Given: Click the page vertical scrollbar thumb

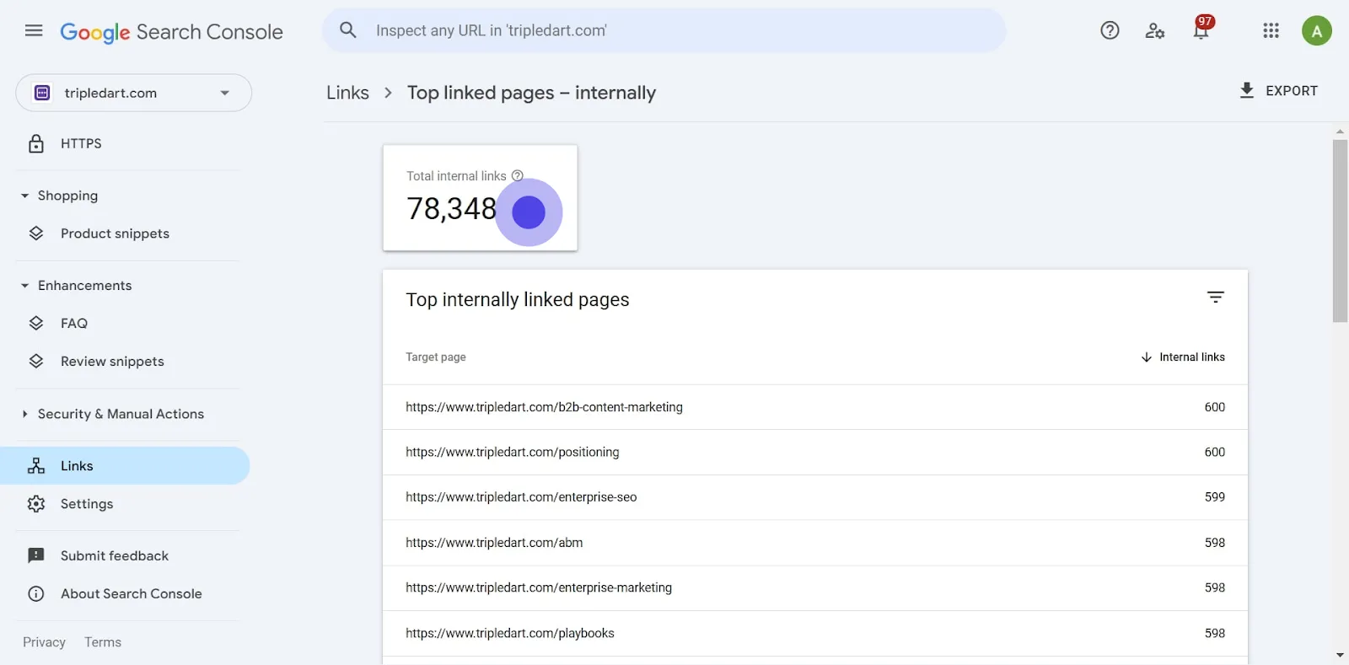Looking at the screenshot, I should 1340,231.
